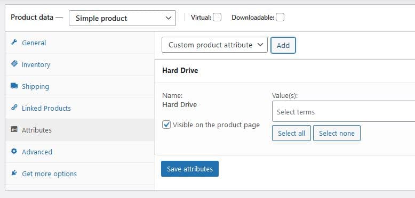
Task: Go to the Linked Products tab
Action: pyautogui.click(x=79, y=108)
